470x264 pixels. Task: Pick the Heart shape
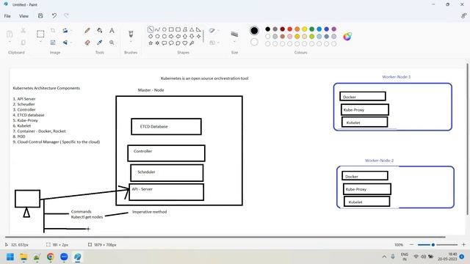(x=185, y=43)
